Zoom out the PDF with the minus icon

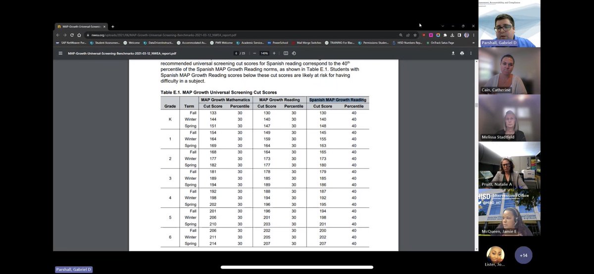[254, 53]
